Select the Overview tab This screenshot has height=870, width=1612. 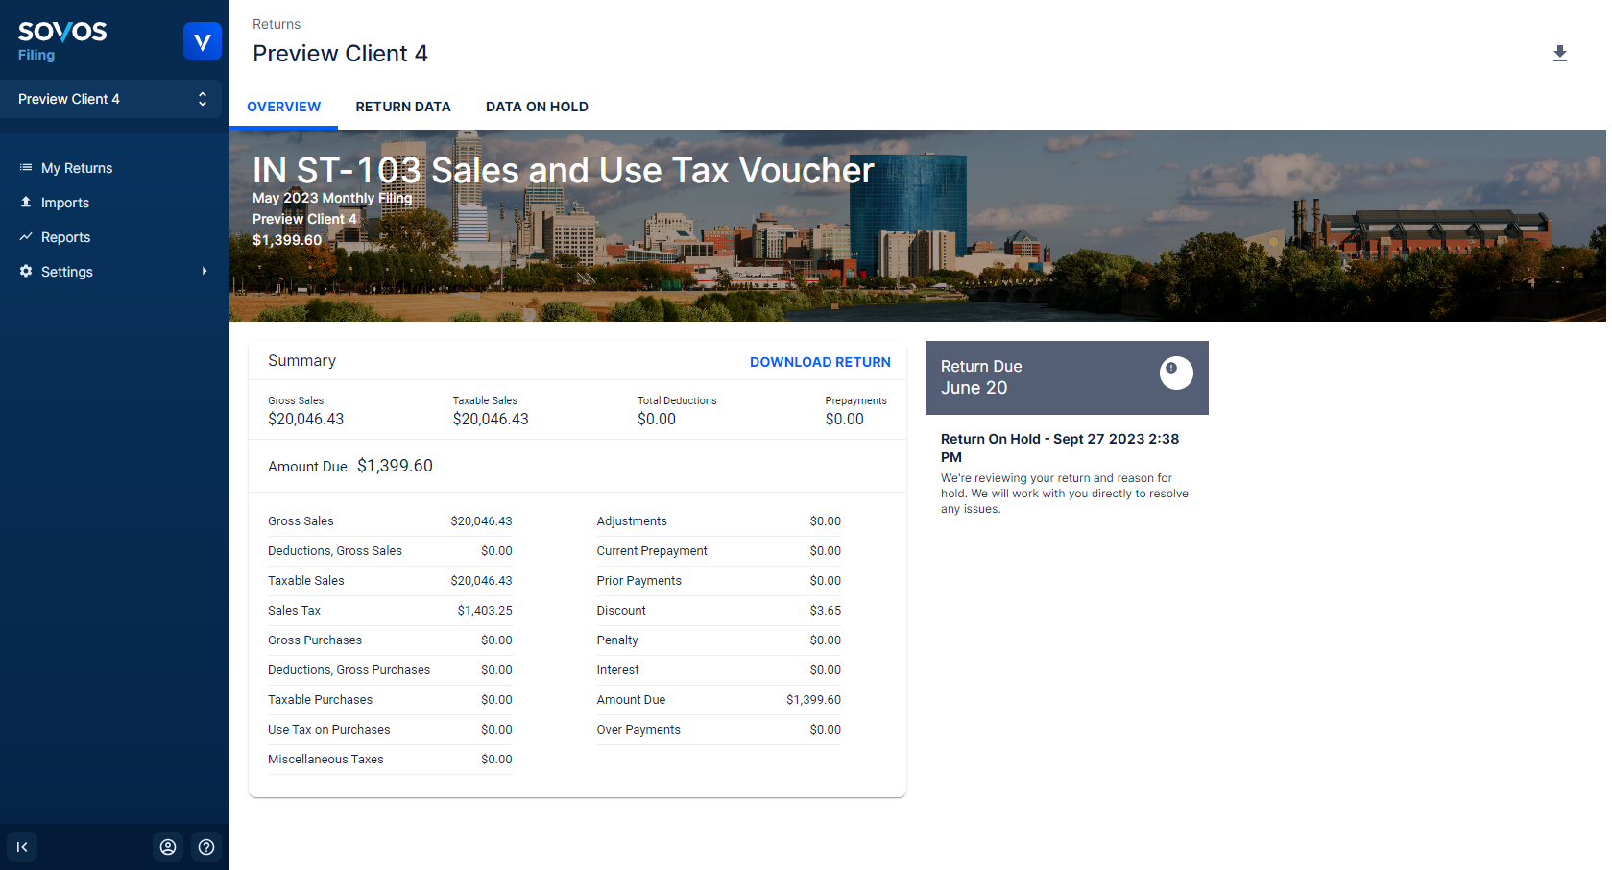(283, 107)
